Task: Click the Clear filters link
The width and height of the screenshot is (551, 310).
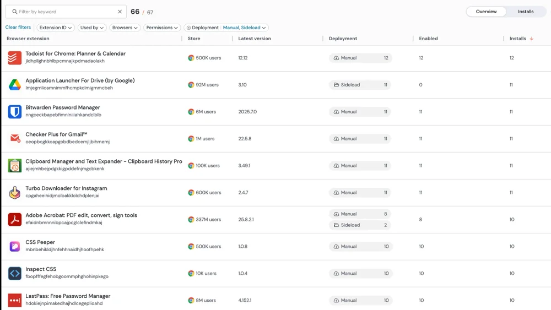Action: pyautogui.click(x=18, y=28)
